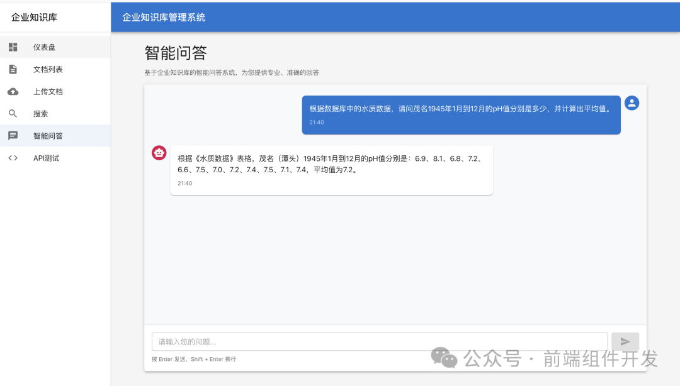Click the magnifier search icon in sidebar
Image resolution: width=680 pixels, height=386 pixels.
point(13,114)
